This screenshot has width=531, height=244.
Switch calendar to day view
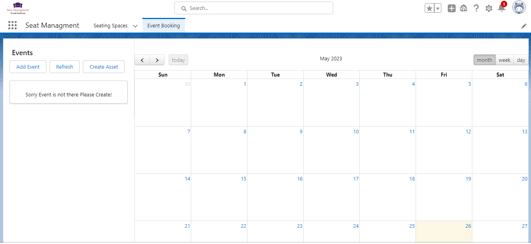(521, 60)
